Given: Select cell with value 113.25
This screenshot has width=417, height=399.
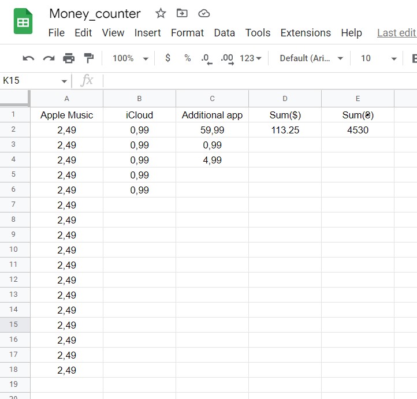Looking at the screenshot, I should point(285,130).
